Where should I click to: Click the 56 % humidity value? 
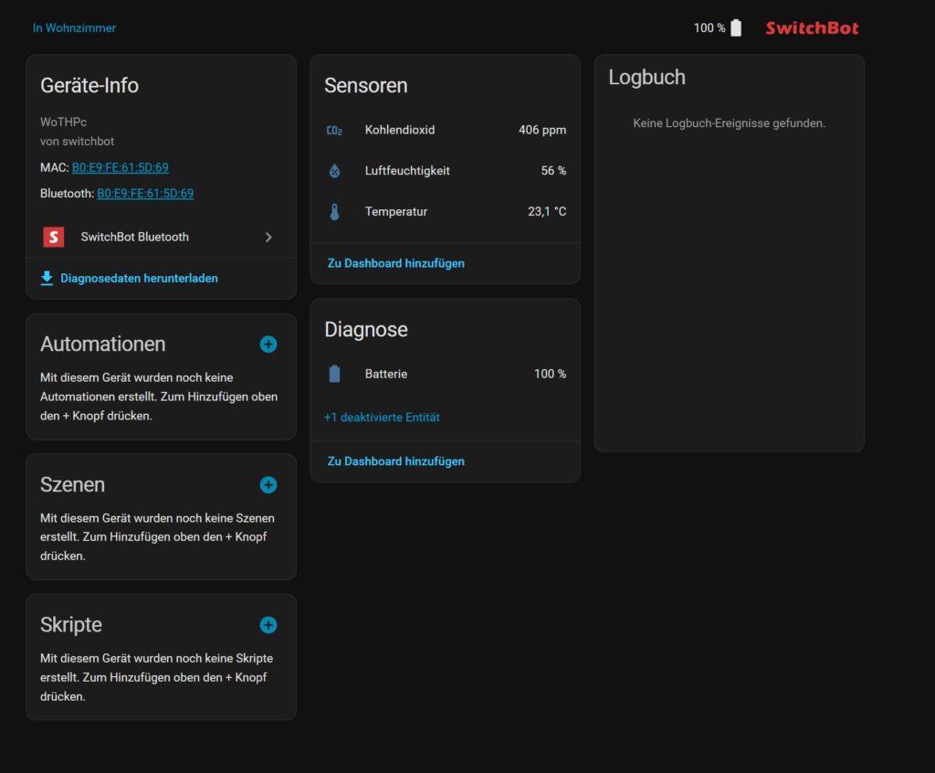[x=553, y=171]
